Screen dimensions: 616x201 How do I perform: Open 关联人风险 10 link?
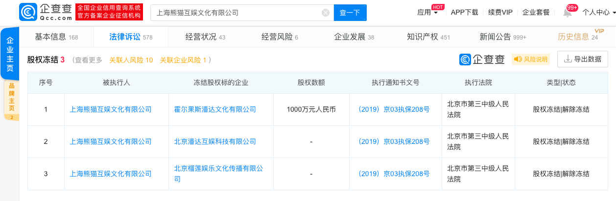point(131,60)
